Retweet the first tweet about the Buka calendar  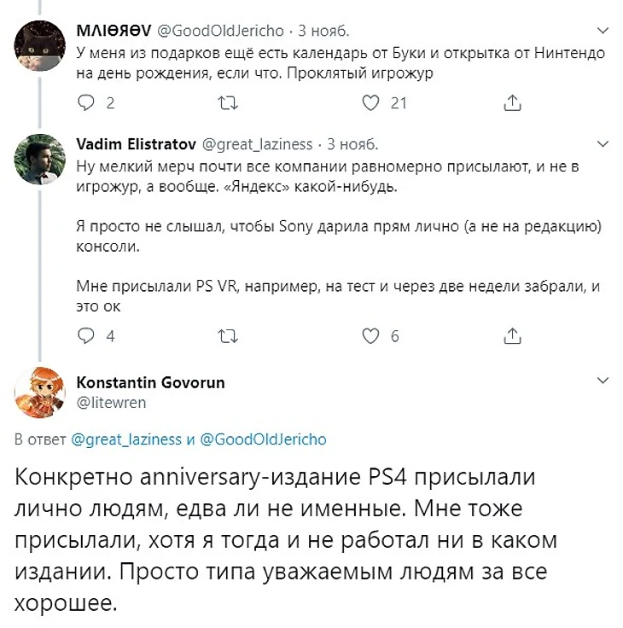tap(226, 103)
